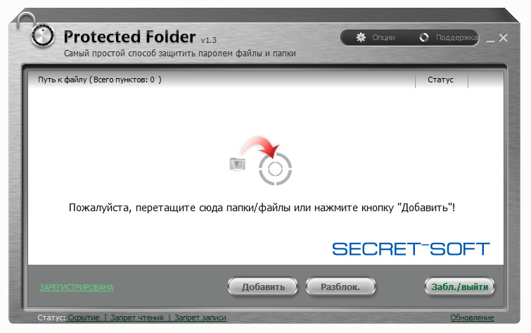This screenshot has width=531, height=333.
Task: Click the Разблок. button
Action: coord(340,287)
